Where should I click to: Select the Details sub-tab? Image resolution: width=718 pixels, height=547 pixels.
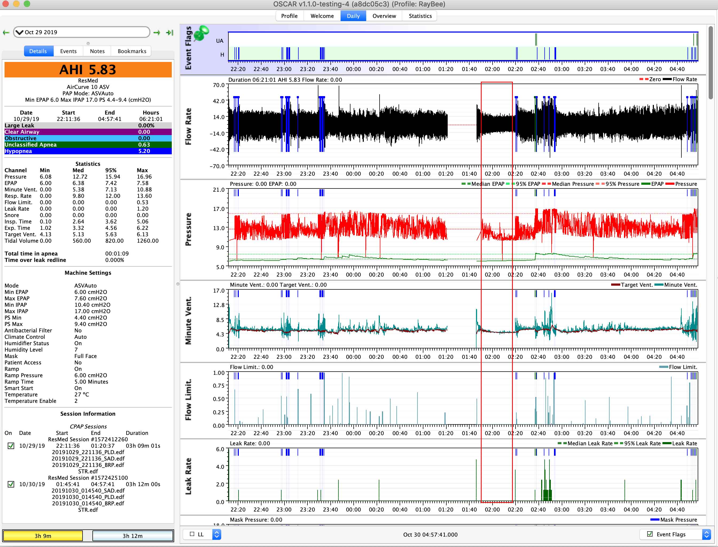click(38, 51)
